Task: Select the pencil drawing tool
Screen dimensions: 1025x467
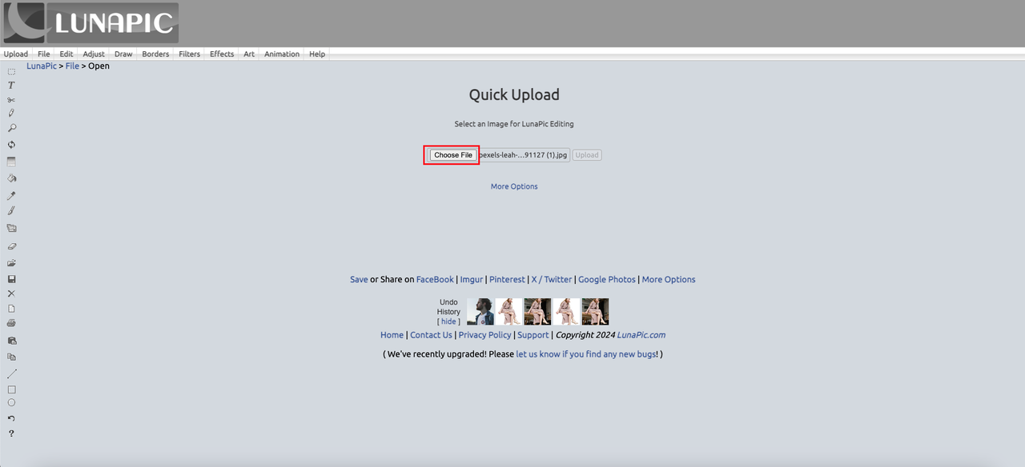Action: point(11,114)
